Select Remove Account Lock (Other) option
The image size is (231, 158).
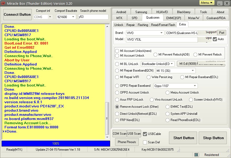click(x=117, y=107)
